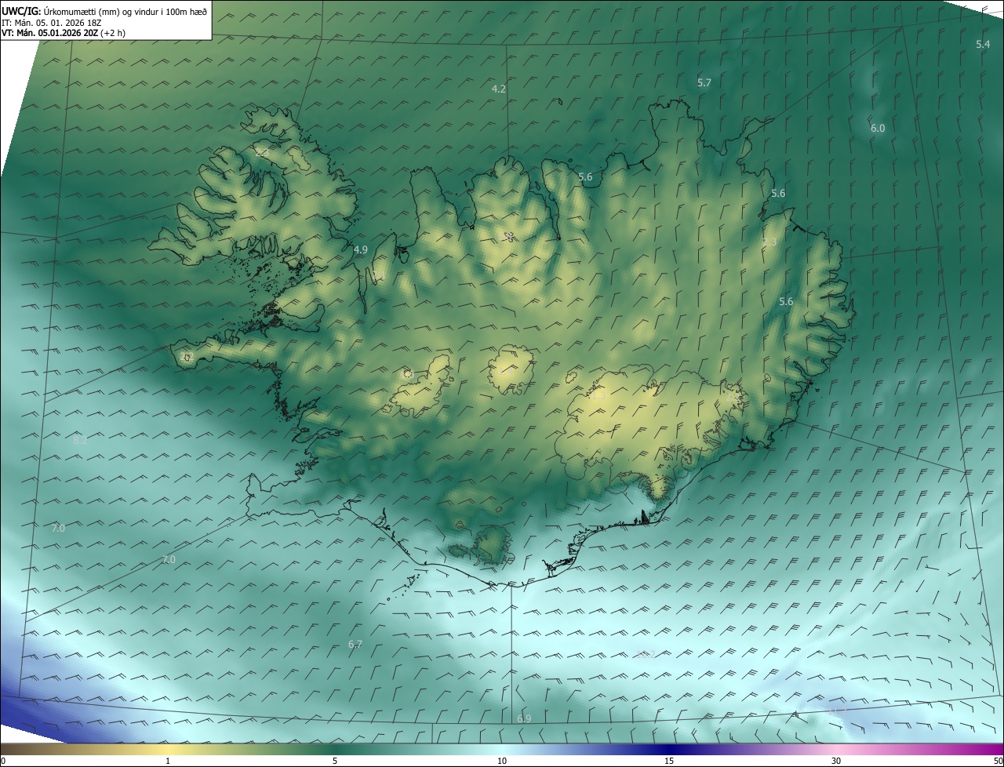Pick the 6.0 value label on the map
The image size is (1004, 767).
point(878,128)
